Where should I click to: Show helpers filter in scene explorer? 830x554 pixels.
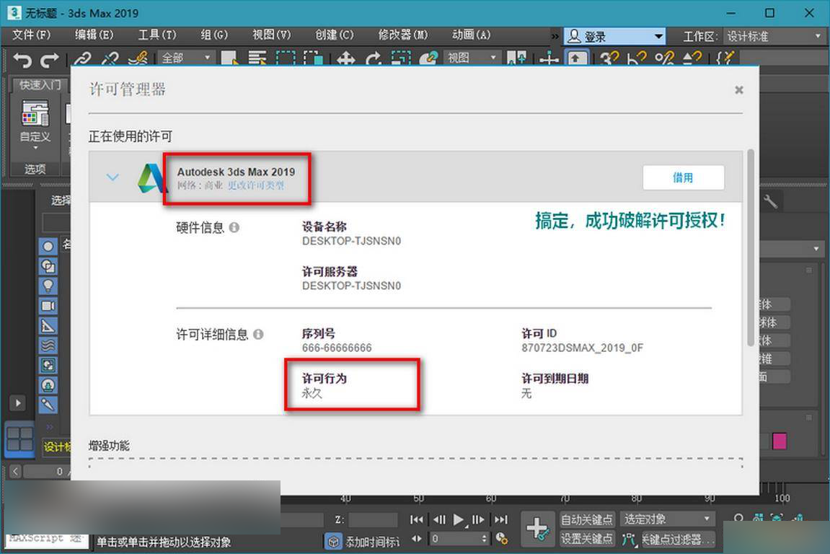[48, 326]
